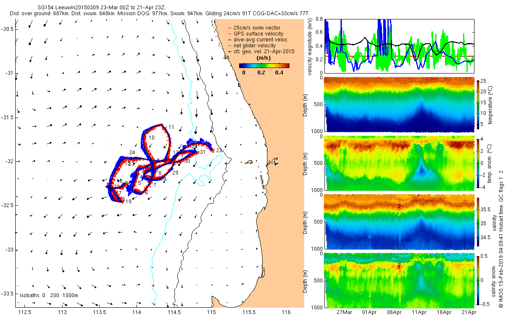Click the '06Apr' date tick label
The image size is (507, 317).
(x=394, y=312)
